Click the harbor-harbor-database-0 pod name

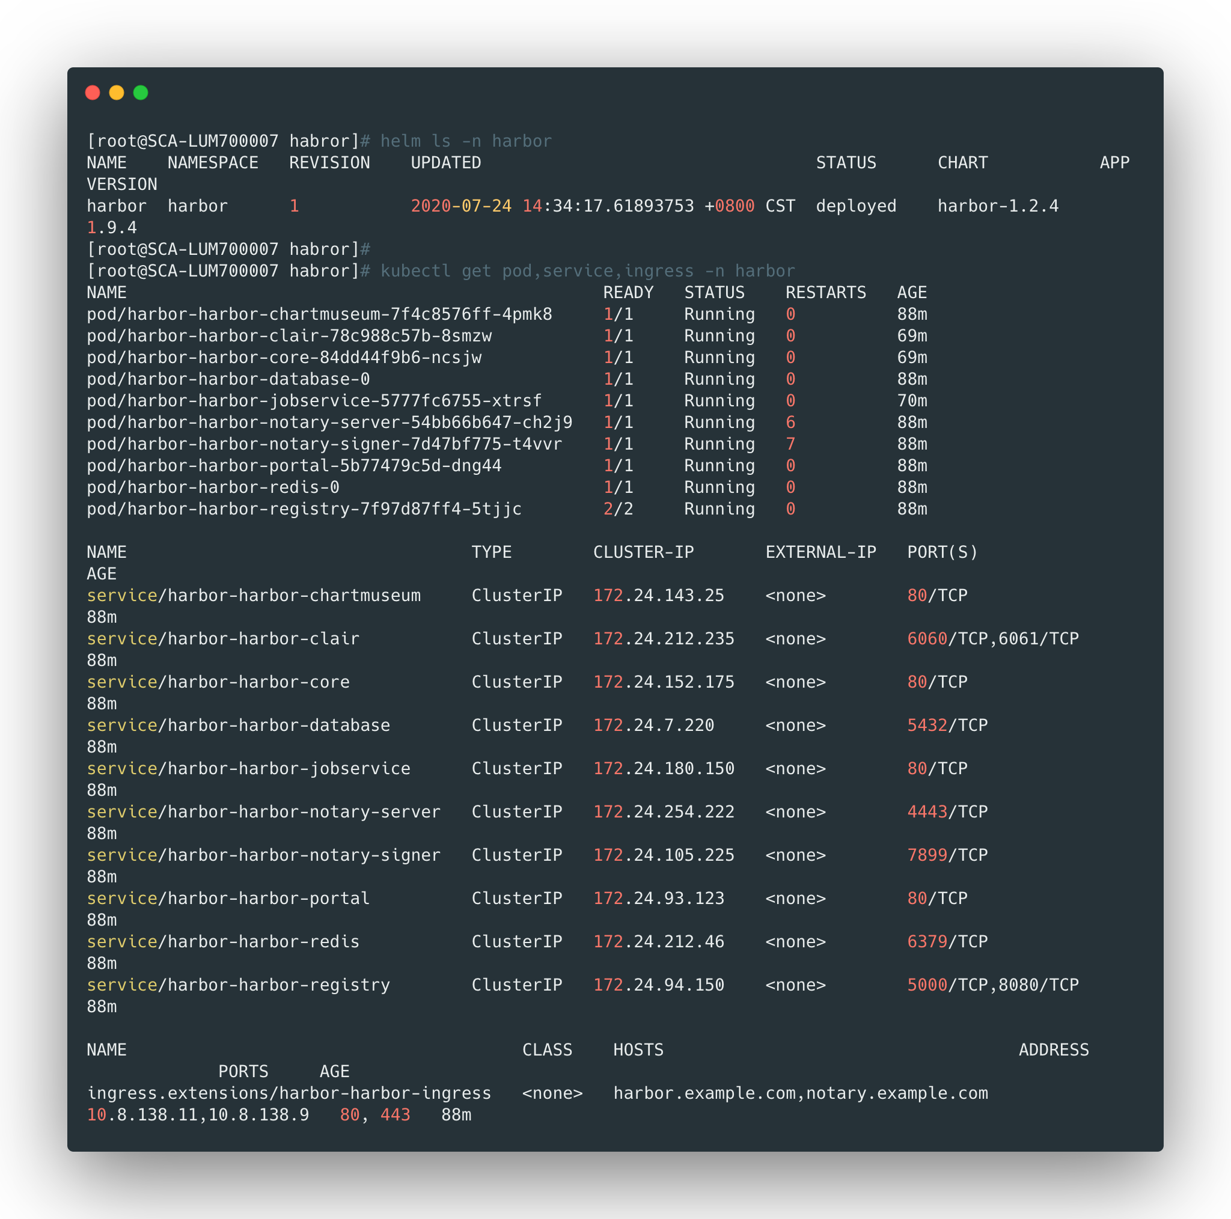(228, 379)
